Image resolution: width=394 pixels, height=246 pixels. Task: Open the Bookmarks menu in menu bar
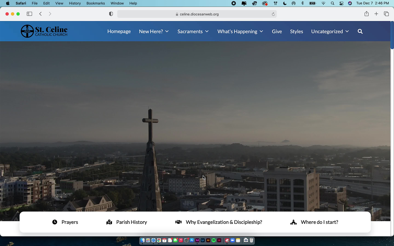click(x=96, y=3)
